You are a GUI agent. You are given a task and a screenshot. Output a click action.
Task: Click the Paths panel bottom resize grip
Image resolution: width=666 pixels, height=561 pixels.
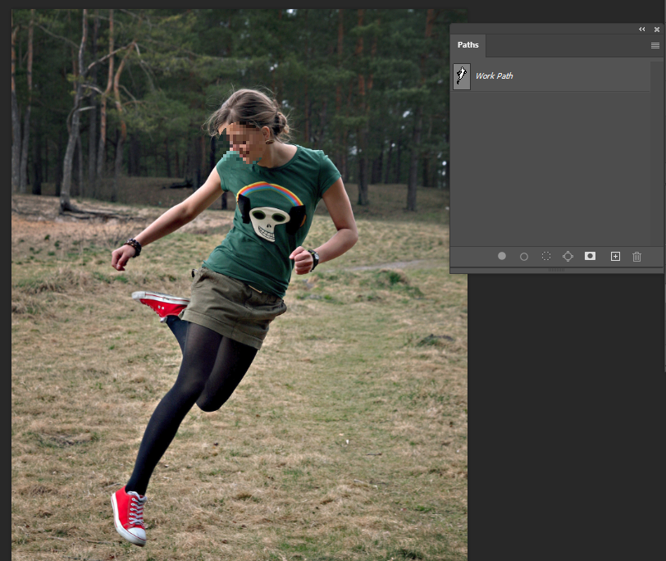click(x=556, y=270)
